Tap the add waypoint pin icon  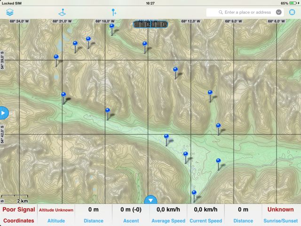113,12
